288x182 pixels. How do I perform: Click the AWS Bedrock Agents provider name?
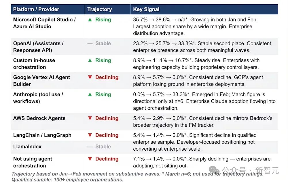[39, 118]
